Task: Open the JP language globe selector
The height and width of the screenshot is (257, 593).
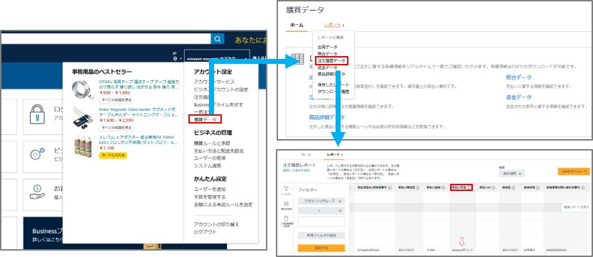Action: coord(176,56)
